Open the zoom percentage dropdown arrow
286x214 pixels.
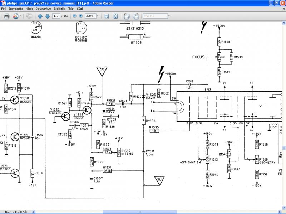click(x=97, y=16)
